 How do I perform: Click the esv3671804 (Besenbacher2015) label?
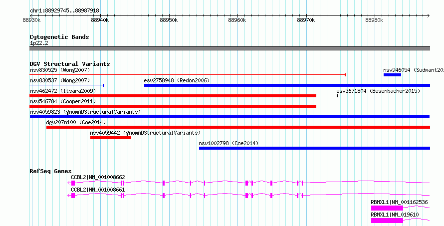378,91
